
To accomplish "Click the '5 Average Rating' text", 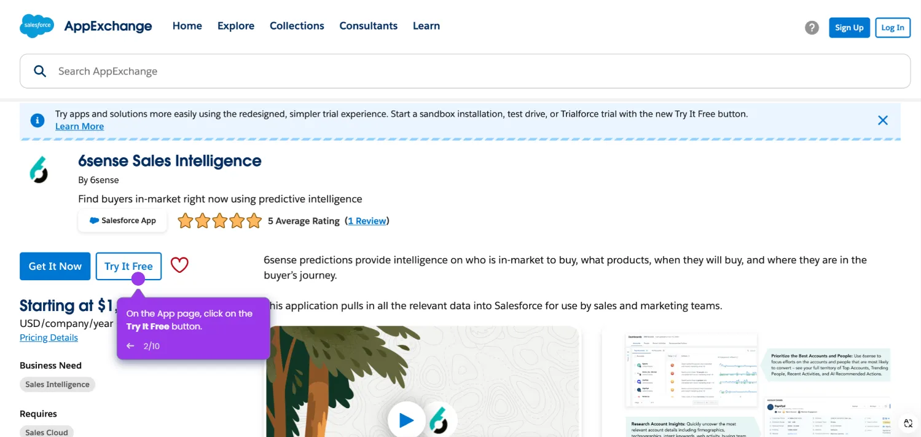I will [x=304, y=221].
